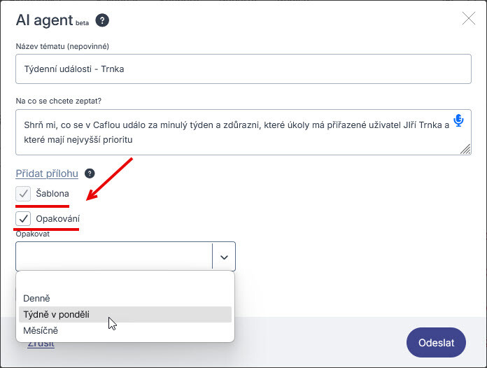Click into the question text area
Screen dimensions: 487x368
(243, 132)
